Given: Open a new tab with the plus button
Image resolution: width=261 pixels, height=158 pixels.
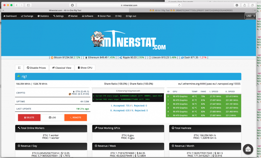Looking at the screenshot, I should tap(255, 10).
